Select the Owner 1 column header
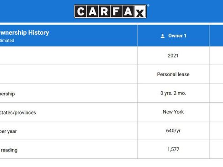Screen dimensions: 223x167 click(173, 36)
